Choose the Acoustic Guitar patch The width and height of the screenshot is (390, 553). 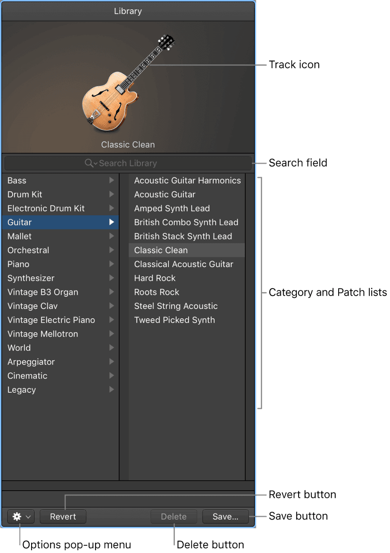(187, 194)
